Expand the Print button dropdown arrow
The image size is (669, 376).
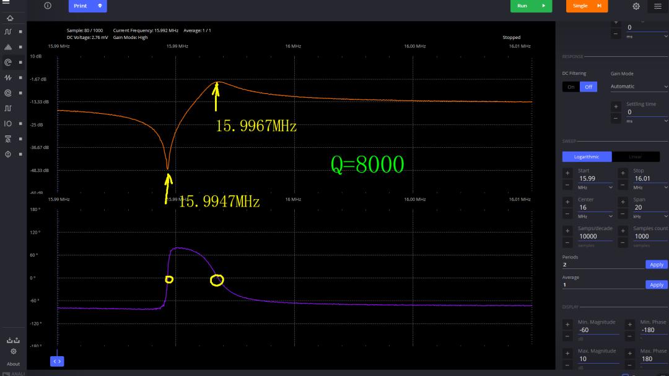click(x=100, y=6)
